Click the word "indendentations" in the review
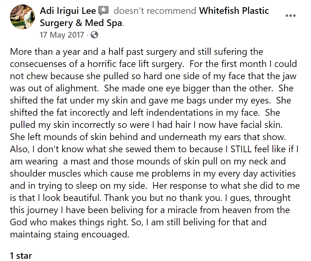Viewport: 311px width, 261px height. coord(180,113)
